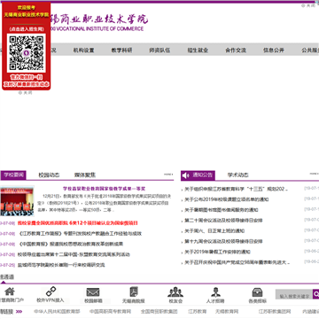
Task: Open notice 关于公布2019年校级课题立项名单
Action: [x=227, y=199]
